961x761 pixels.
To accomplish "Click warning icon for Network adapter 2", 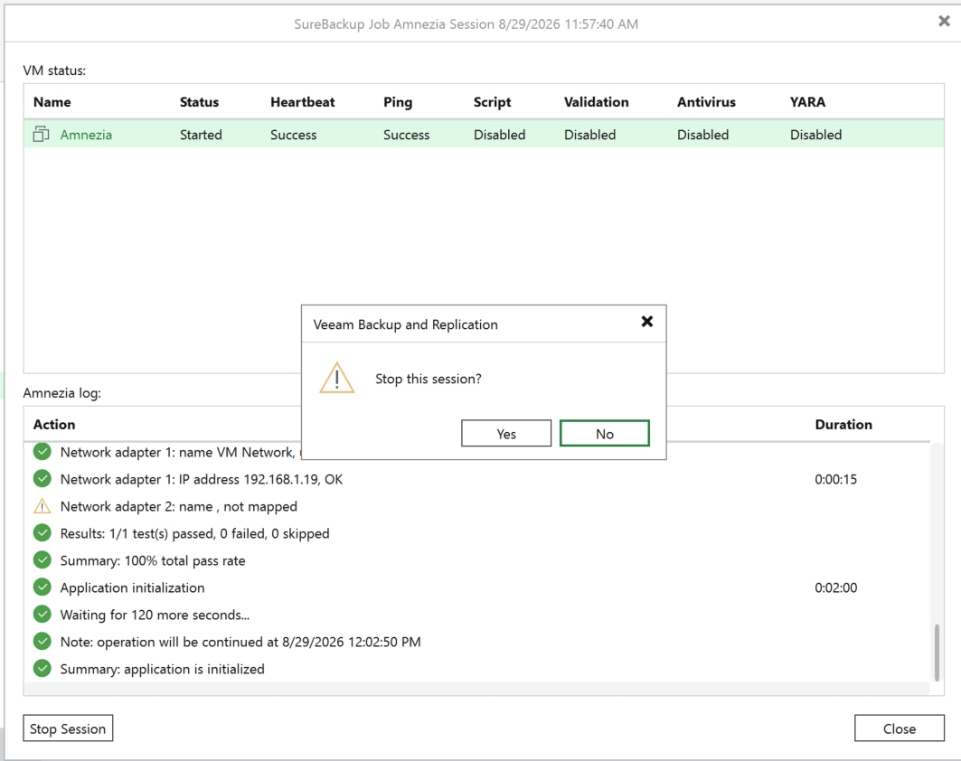I will click(x=42, y=506).
